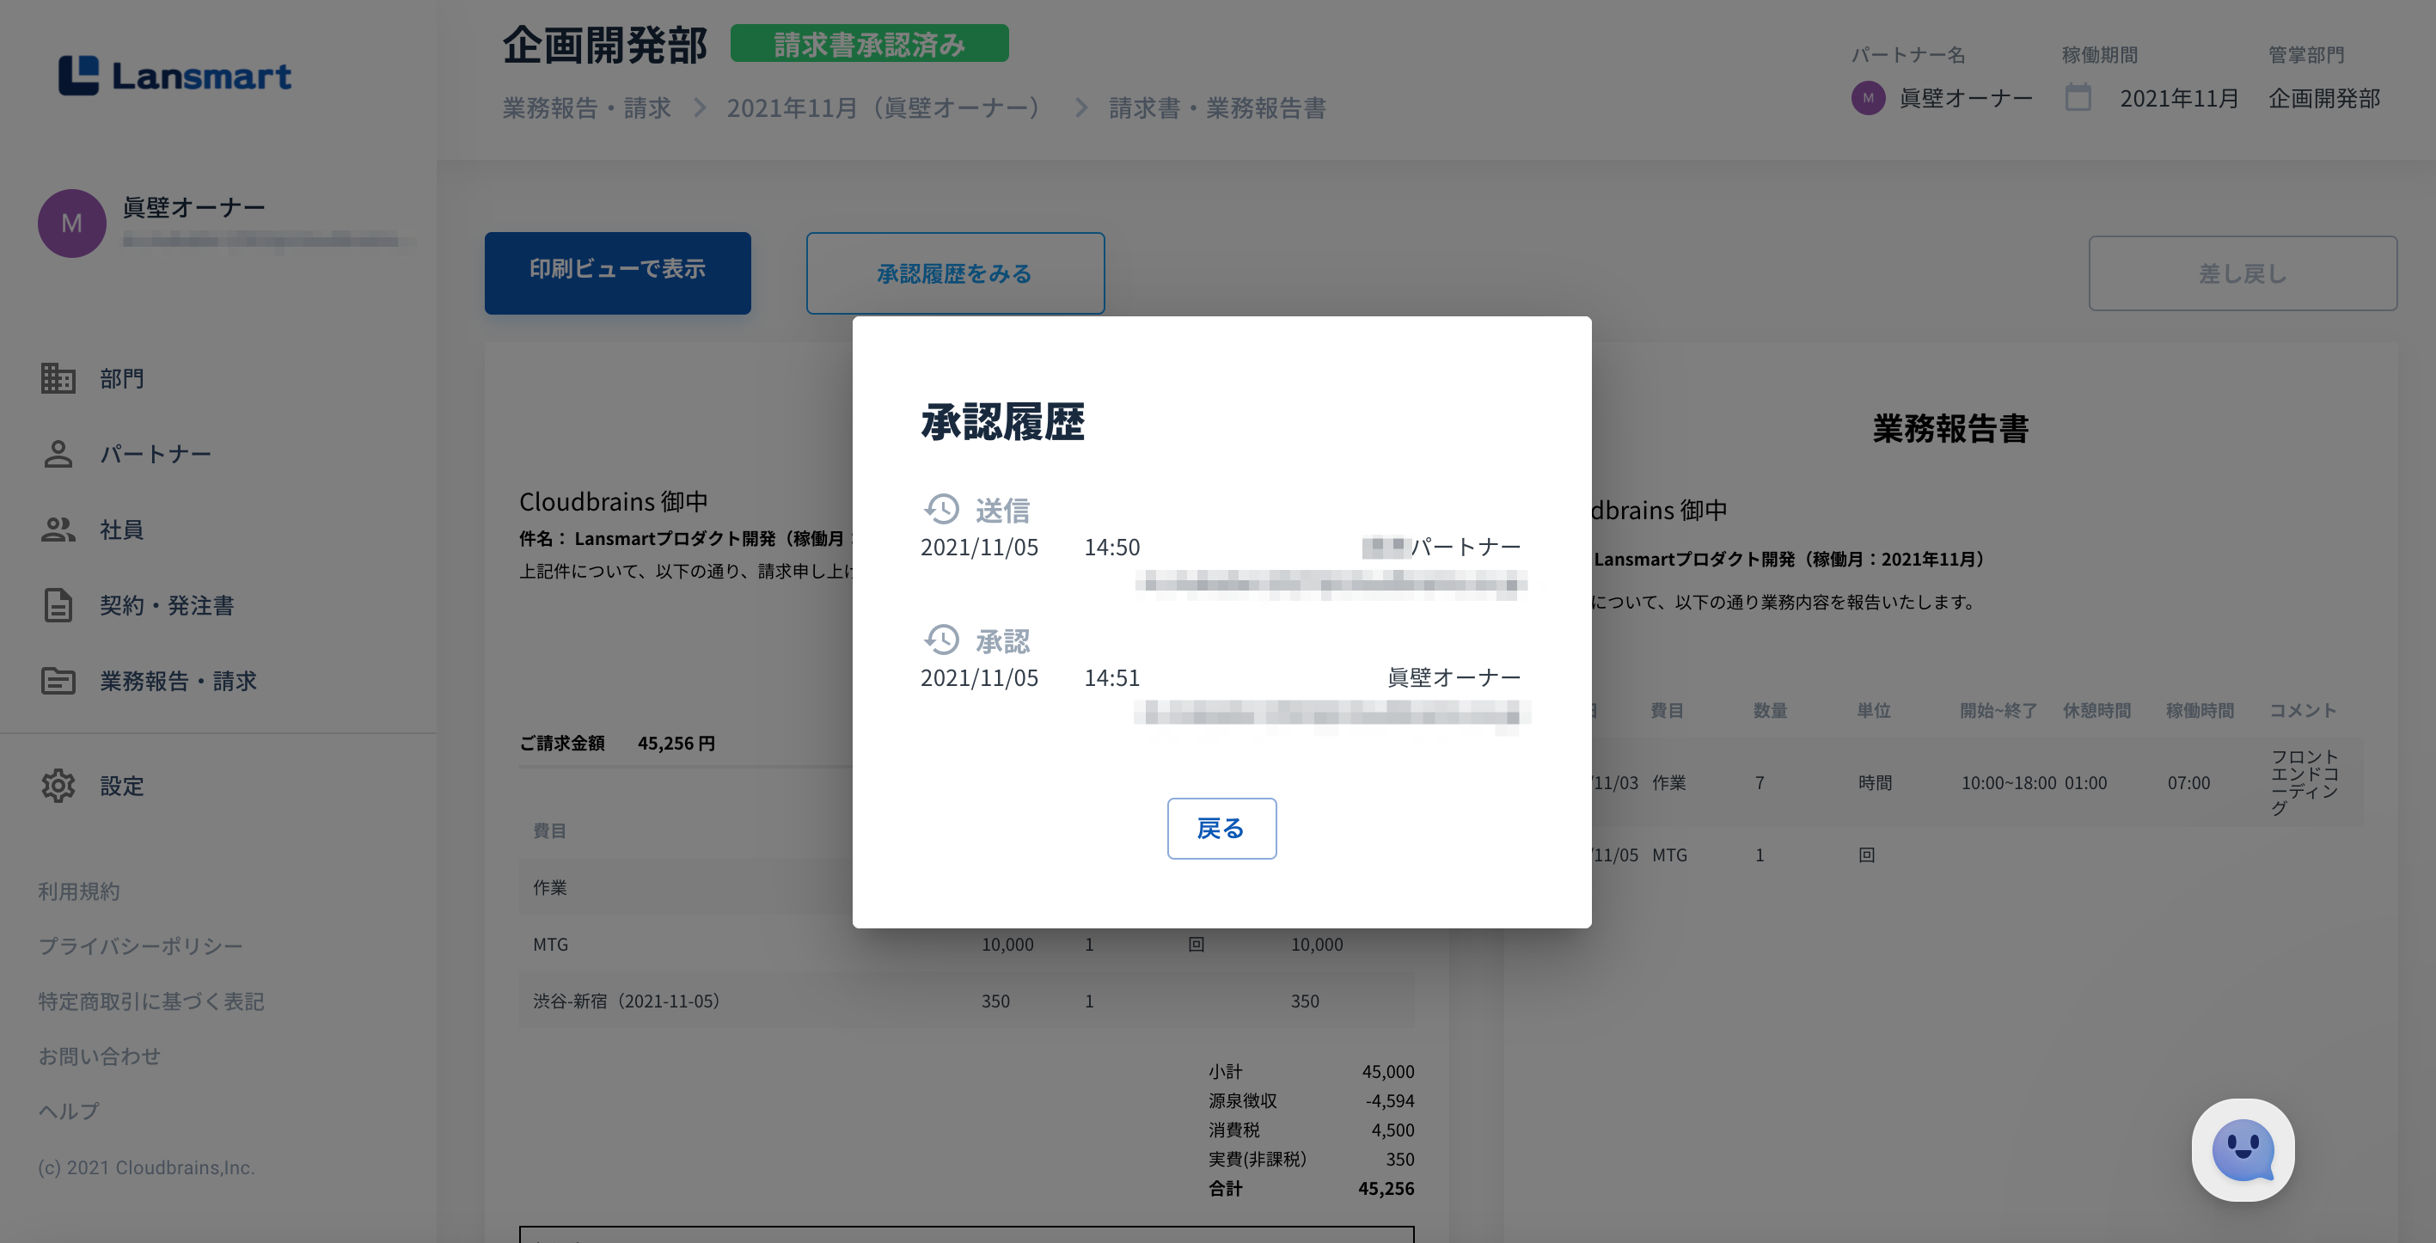
Task: Click the 送信 history clock icon
Action: (x=942, y=509)
